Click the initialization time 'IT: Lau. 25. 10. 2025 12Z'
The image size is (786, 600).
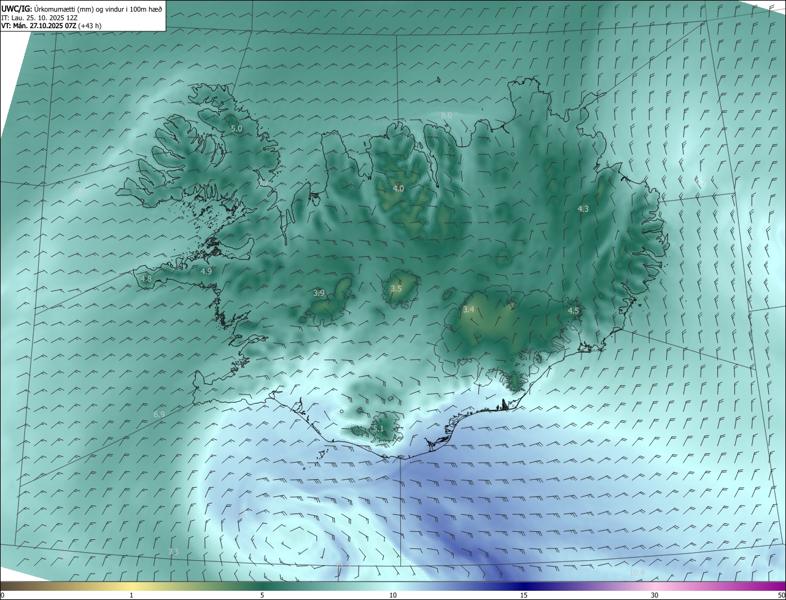[39, 18]
